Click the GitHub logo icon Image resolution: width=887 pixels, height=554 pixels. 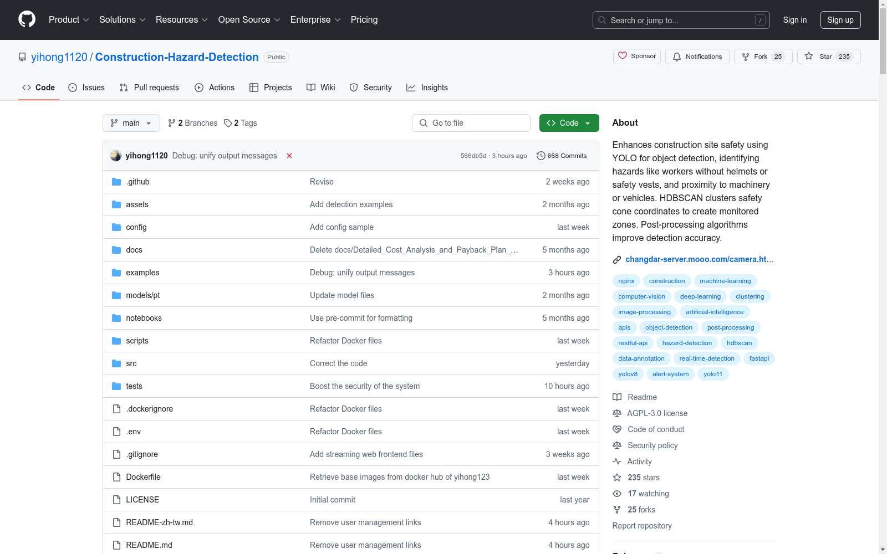(27, 19)
